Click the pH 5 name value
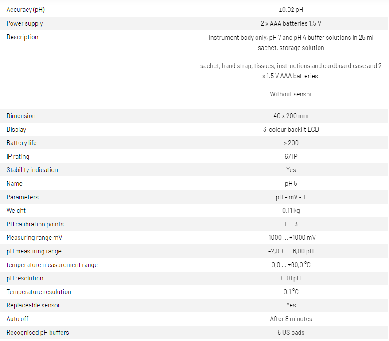 (x=291, y=184)
